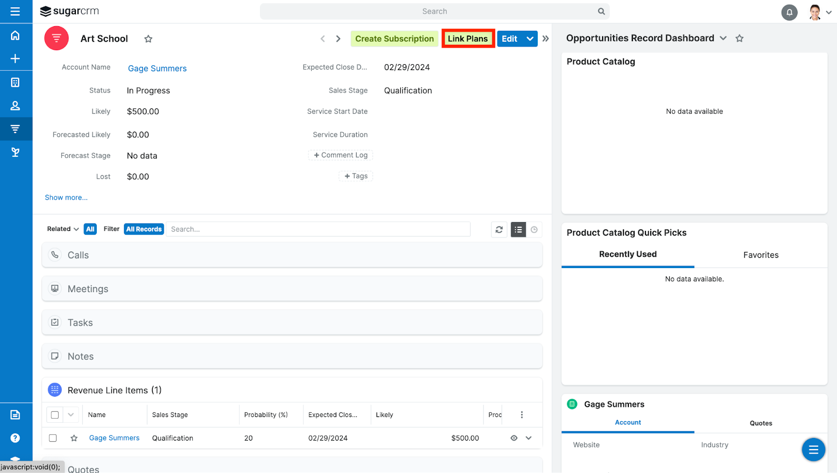837x473 pixels.
Task: Check the Gage Summers revenue line item checkbox
Action: pos(52,438)
